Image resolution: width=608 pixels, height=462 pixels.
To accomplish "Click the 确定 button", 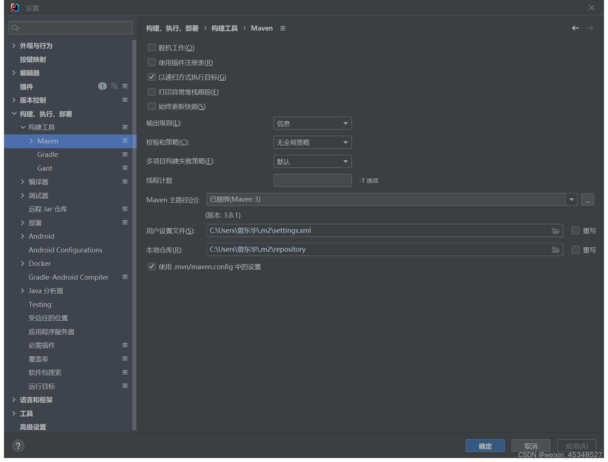I will [485, 446].
